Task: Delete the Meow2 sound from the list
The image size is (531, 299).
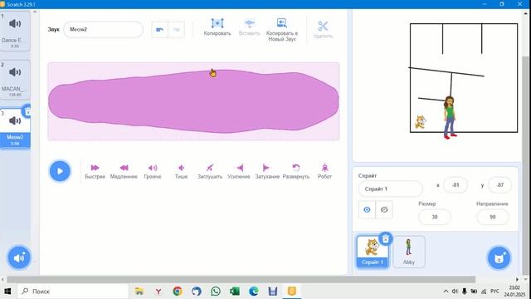Action: pos(27,112)
